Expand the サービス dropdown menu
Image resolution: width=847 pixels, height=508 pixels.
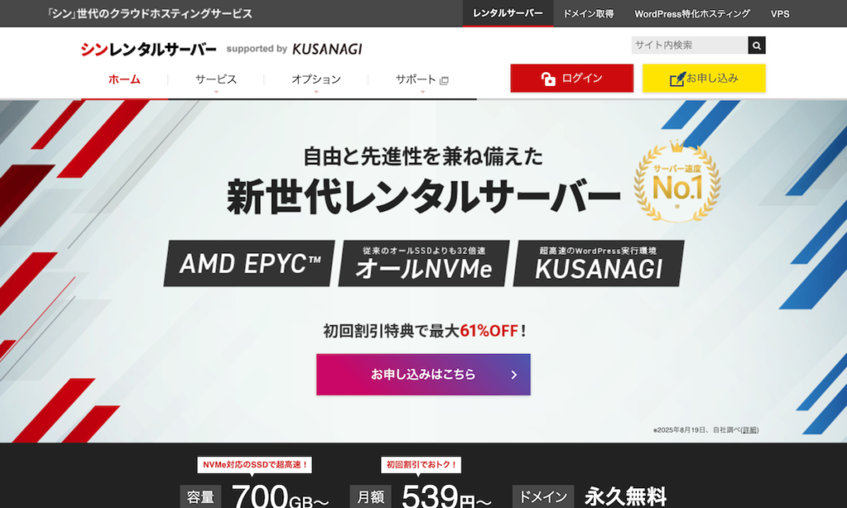216,79
